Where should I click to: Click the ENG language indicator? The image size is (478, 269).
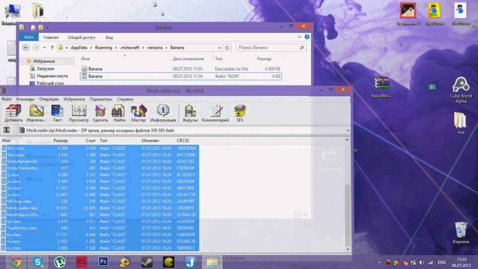[x=442, y=262]
